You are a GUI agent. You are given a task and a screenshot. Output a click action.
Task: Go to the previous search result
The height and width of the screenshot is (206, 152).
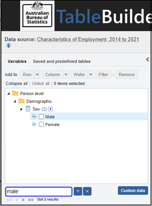click(17, 200)
